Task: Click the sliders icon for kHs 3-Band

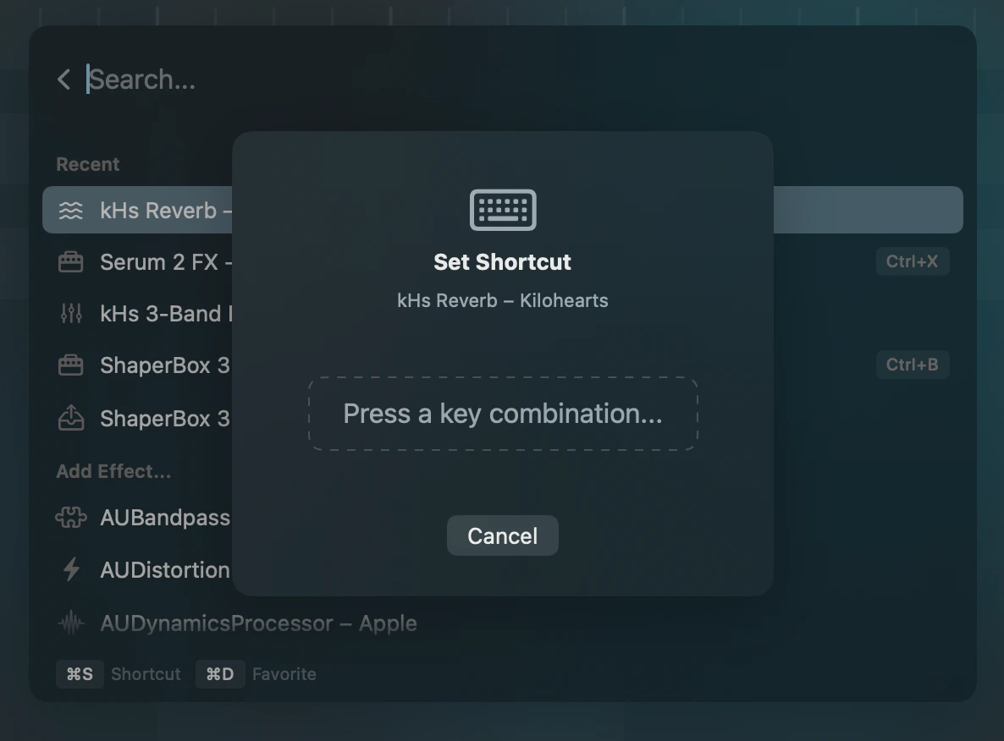Action: click(x=71, y=313)
